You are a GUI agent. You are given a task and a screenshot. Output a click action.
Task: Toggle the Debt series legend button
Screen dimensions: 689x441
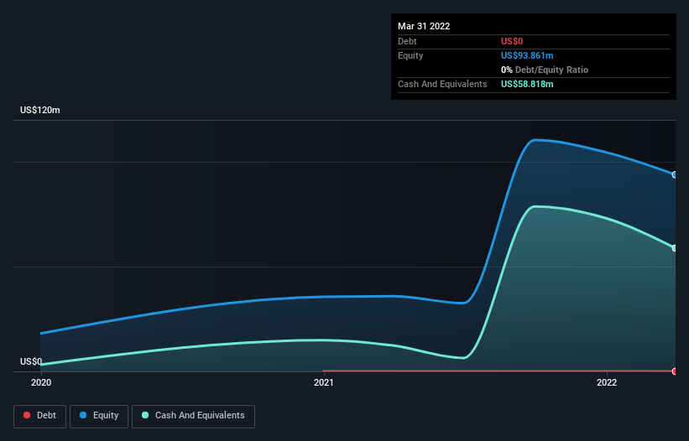(39, 416)
